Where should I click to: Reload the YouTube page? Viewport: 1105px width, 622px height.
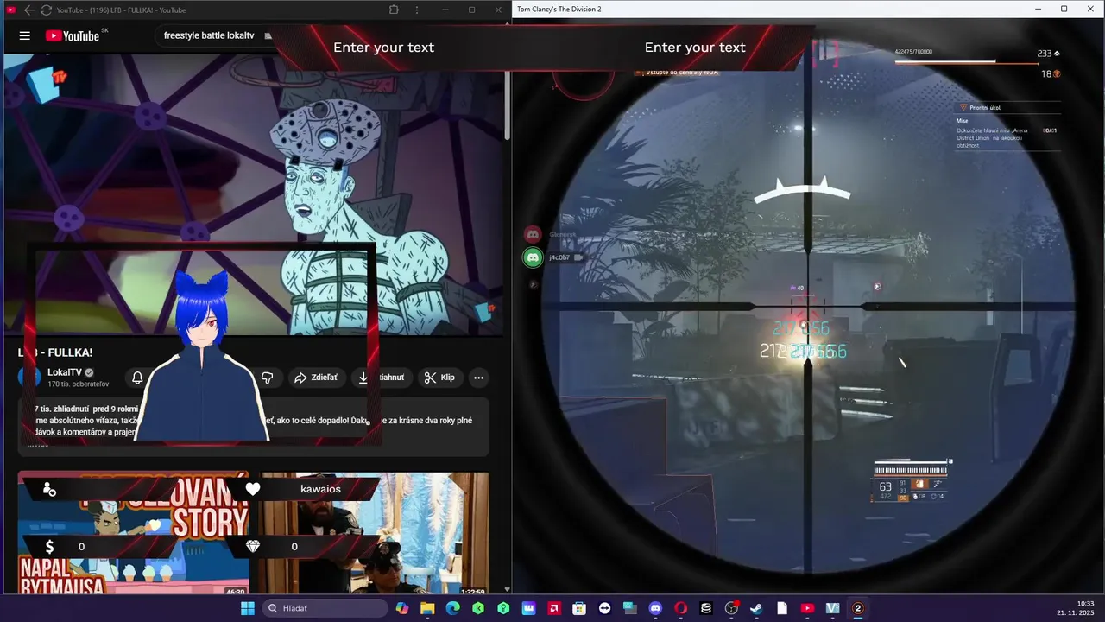click(46, 10)
